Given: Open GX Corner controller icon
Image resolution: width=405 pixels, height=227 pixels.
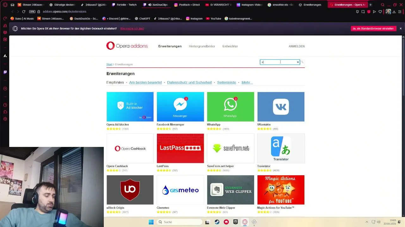Looking at the screenshot, I should (13, 5).
